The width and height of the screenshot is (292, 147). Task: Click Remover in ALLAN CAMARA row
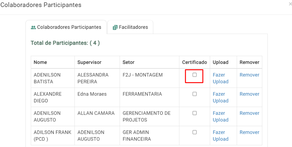pyautogui.click(x=249, y=113)
